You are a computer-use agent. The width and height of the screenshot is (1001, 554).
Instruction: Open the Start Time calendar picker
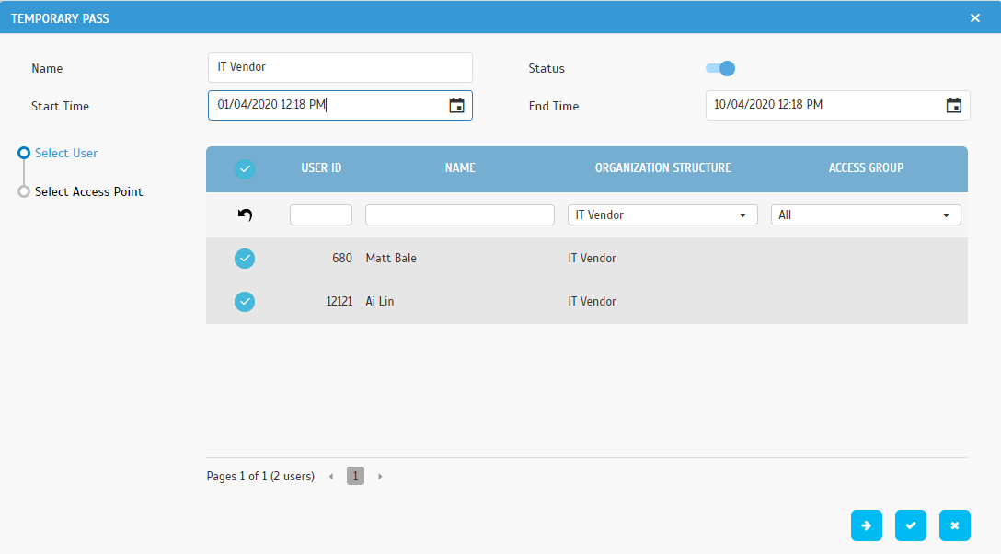[456, 106]
